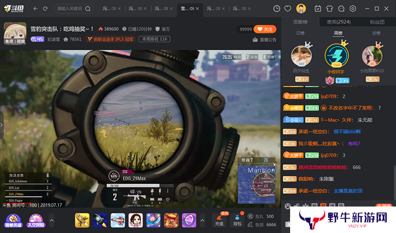The width and height of the screenshot is (396, 233).
Task: Click chat user 不改名字中不了奖呗
Action: 351,108
